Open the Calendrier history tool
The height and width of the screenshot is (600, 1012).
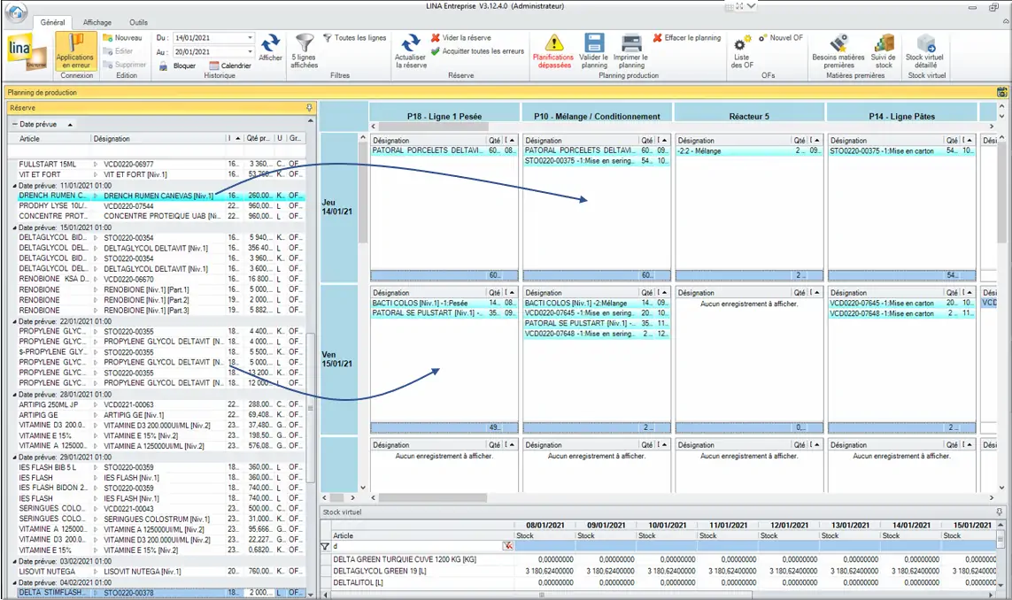(x=230, y=65)
